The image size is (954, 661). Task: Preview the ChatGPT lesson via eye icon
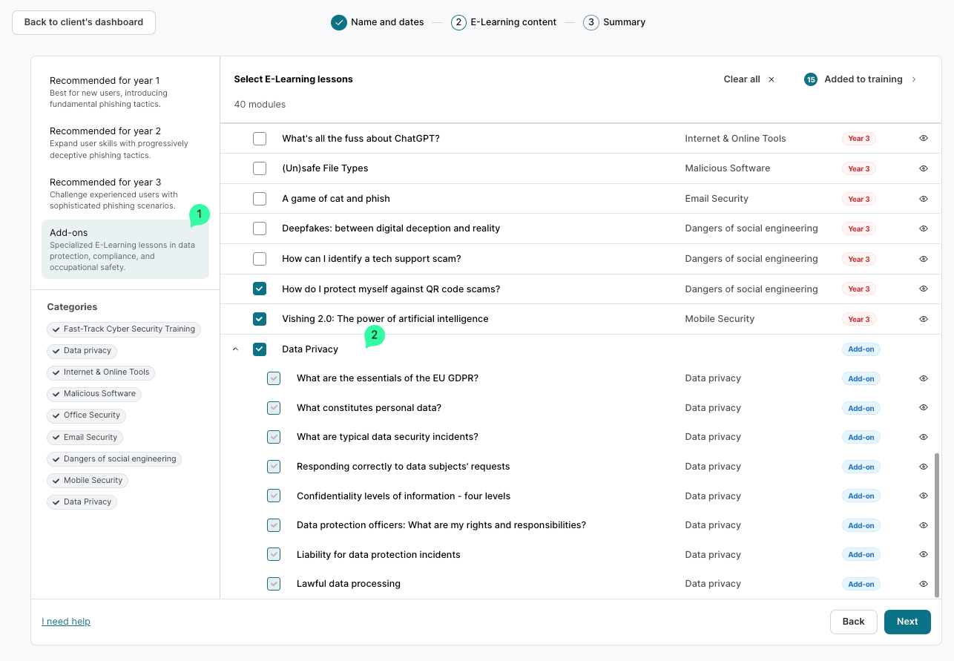924,139
